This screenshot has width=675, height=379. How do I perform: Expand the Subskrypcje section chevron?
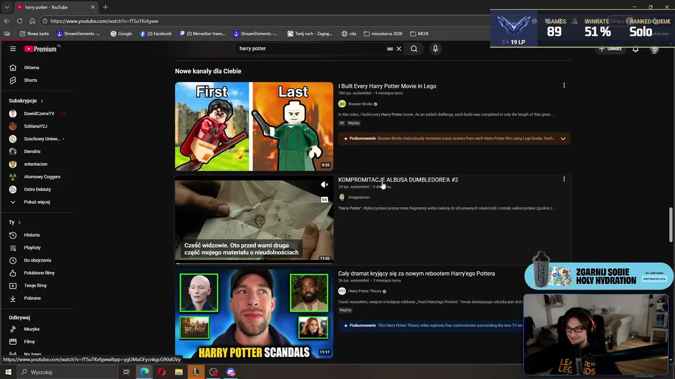tap(42, 101)
